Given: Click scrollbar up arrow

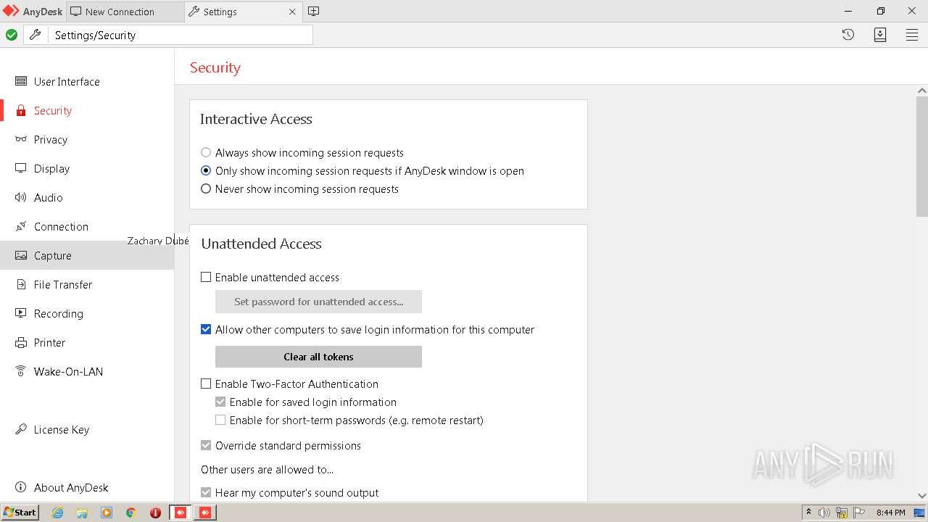Looking at the screenshot, I should pos(922,91).
